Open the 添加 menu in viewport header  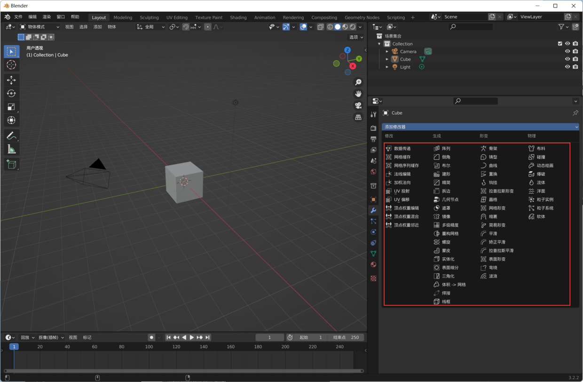coord(98,27)
